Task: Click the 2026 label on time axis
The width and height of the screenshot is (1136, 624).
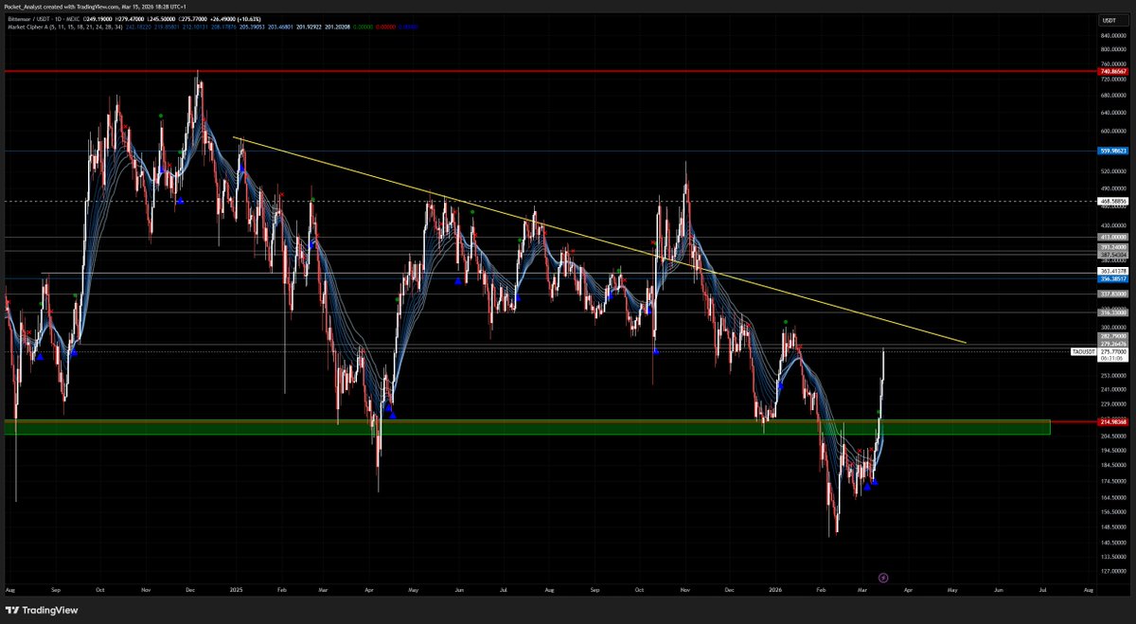Action: [777, 588]
